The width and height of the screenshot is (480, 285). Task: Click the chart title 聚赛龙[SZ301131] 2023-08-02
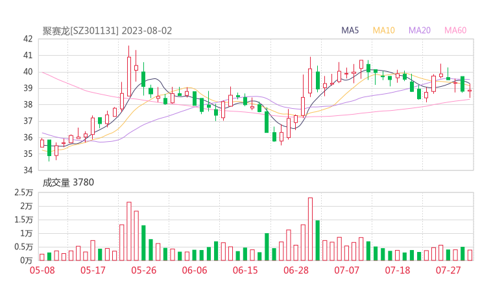pos(107,31)
